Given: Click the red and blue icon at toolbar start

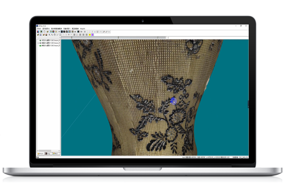Looking at the screenshot, I should point(38,31).
